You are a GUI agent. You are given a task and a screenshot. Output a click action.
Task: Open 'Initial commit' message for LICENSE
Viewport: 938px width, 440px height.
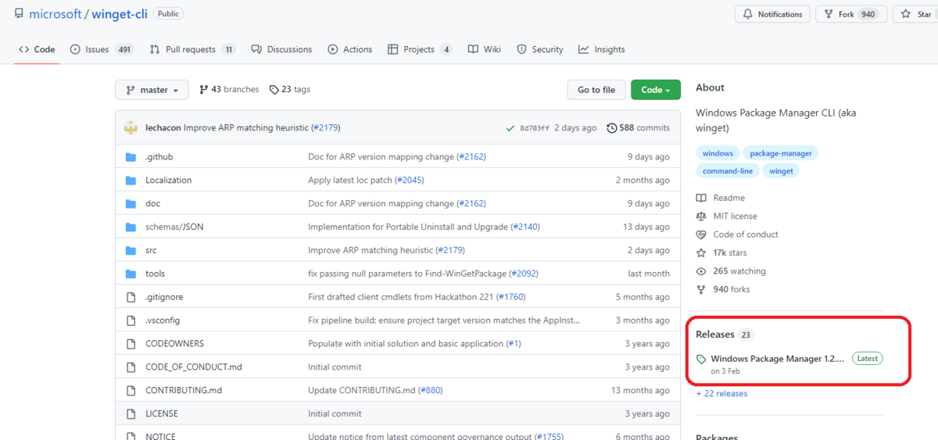point(335,413)
